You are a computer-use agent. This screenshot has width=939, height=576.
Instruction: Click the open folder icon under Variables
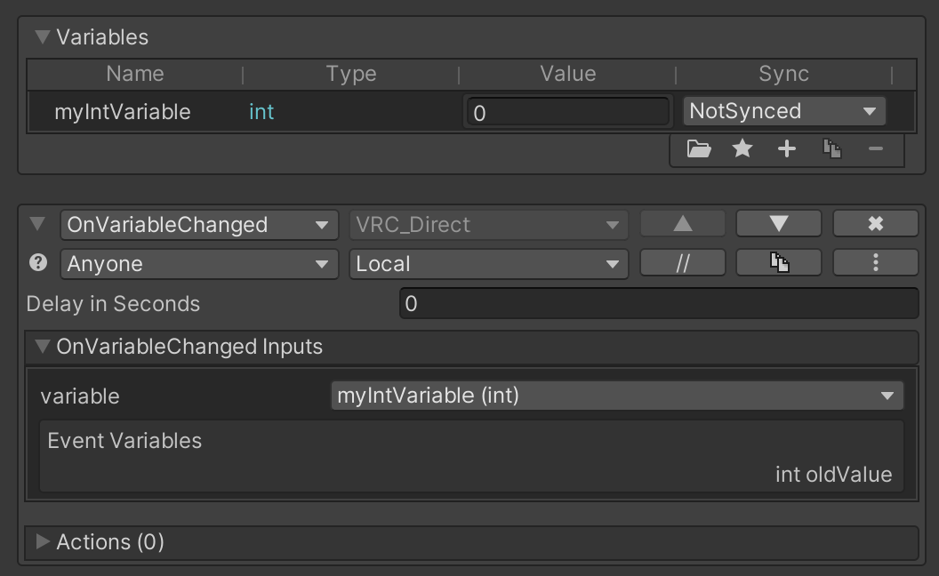coord(699,148)
